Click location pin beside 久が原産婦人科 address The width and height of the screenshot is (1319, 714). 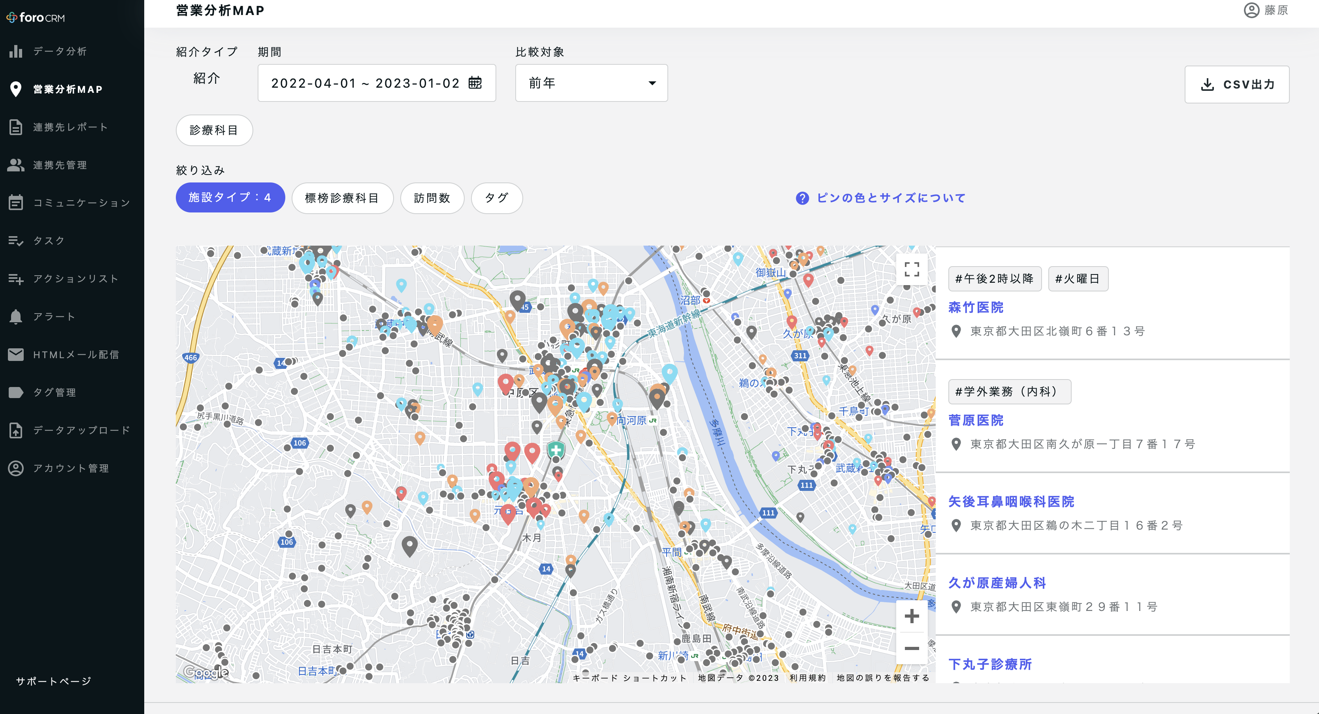pyautogui.click(x=955, y=607)
